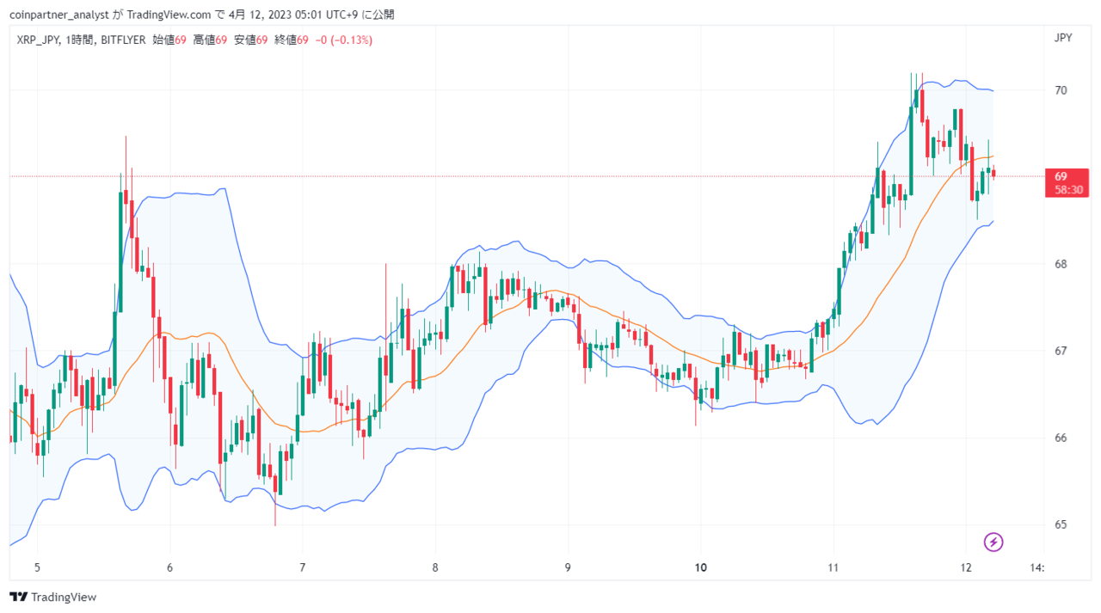Click the 68 price axis label
The height and width of the screenshot is (613, 1101).
(1061, 264)
